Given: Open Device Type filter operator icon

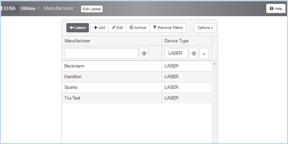Looking at the screenshot, I should [x=194, y=53].
